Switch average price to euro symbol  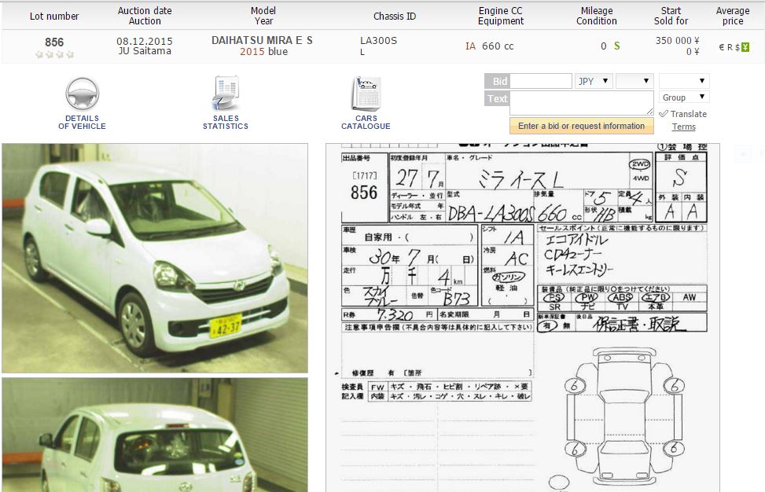(722, 47)
